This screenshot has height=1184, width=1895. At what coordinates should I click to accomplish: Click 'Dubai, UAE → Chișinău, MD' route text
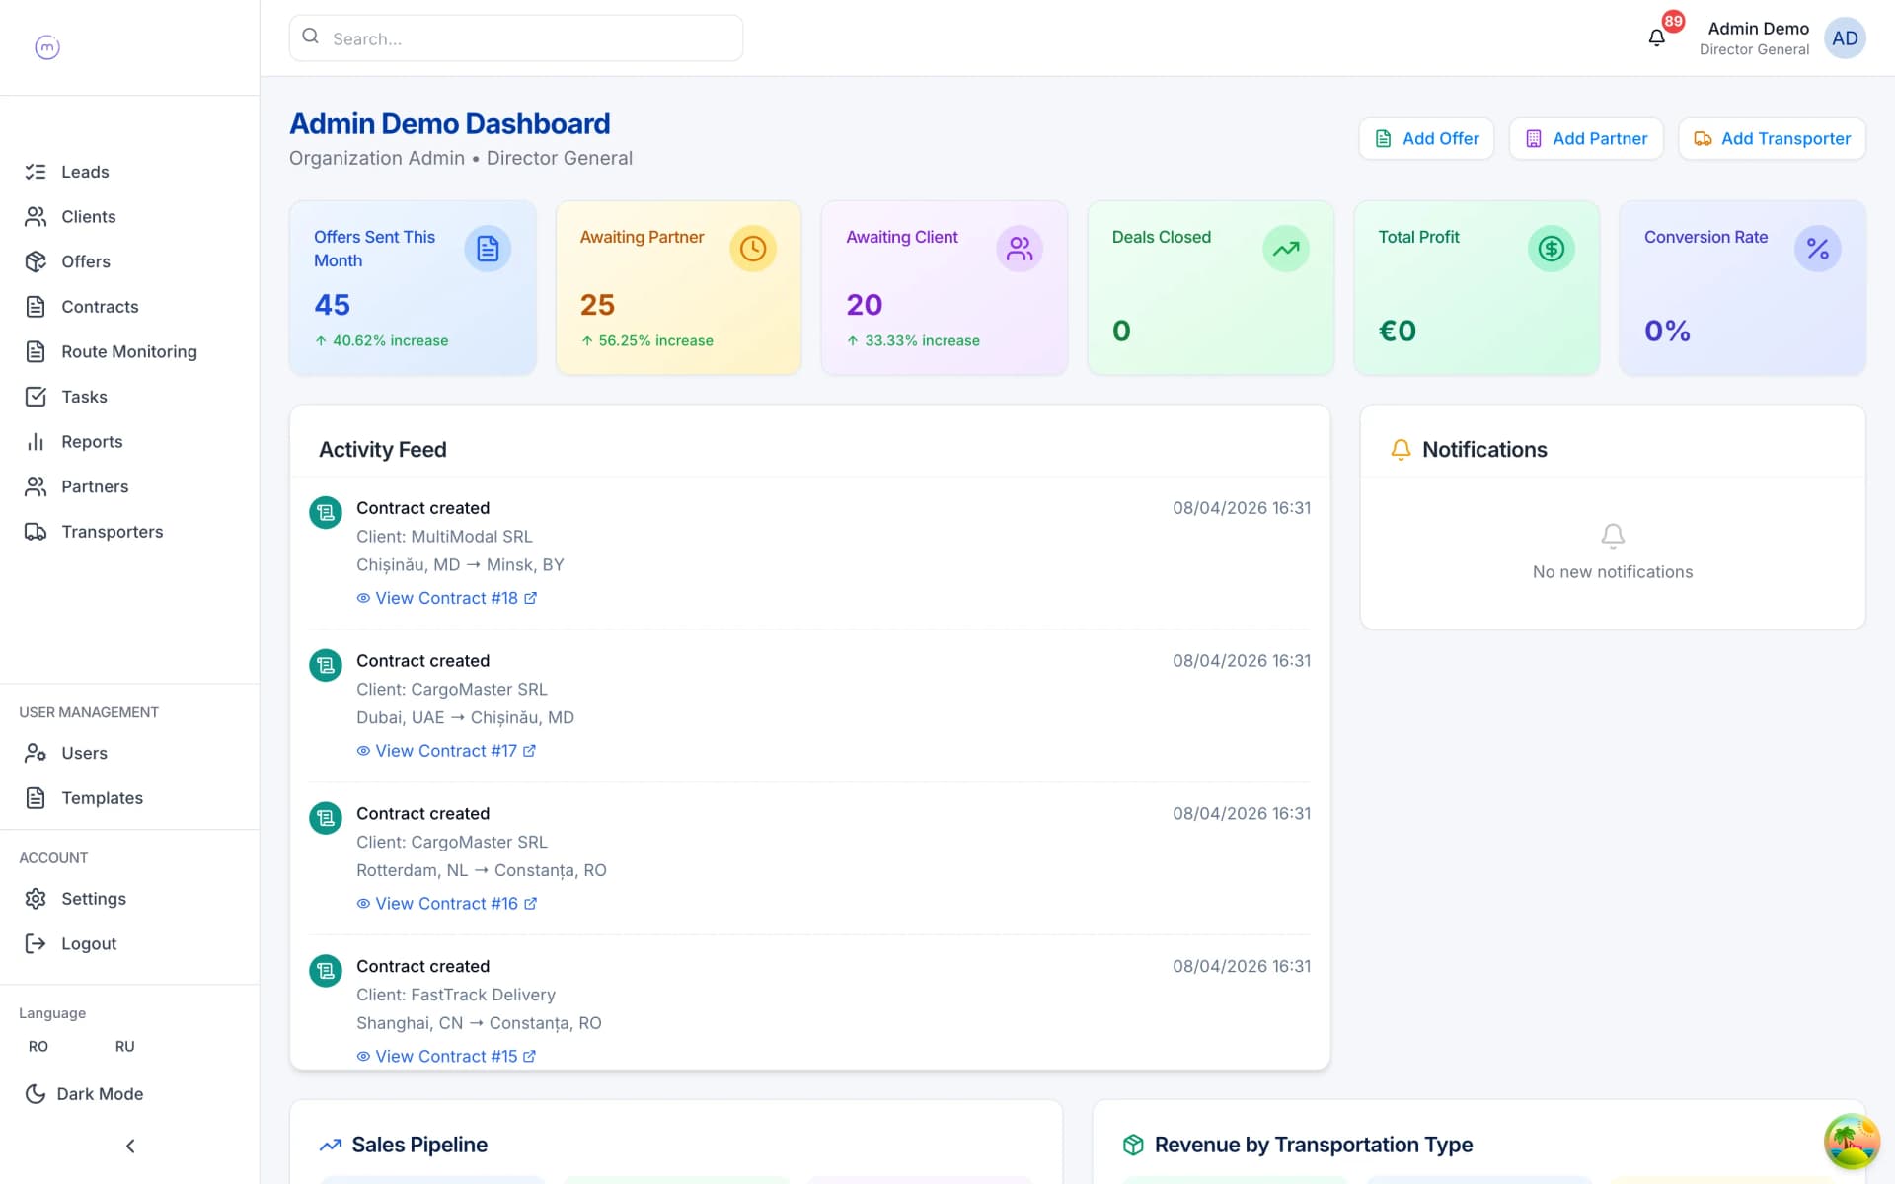[465, 718]
